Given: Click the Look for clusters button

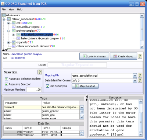Looking at the screenshot, I should [x=94, y=56].
